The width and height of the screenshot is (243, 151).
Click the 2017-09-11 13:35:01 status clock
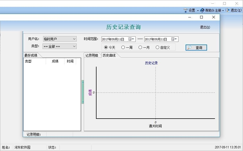(x=227, y=147)
